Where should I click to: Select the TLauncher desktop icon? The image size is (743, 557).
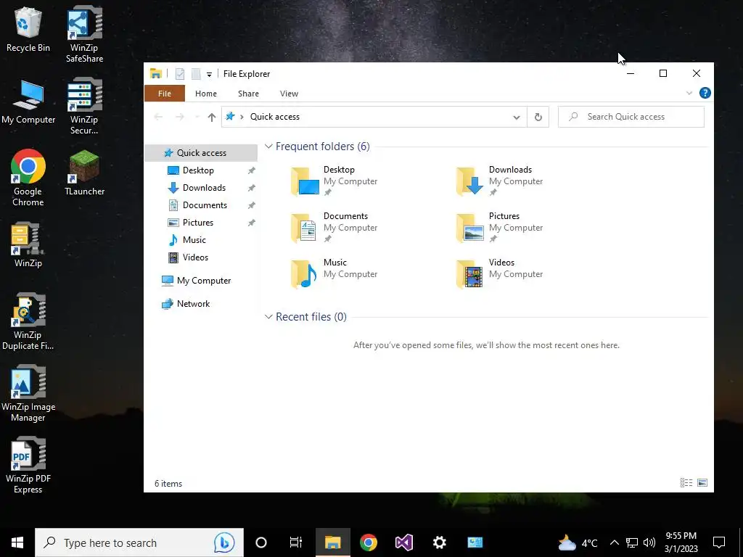pyautogui.click(x=84, y=173)
